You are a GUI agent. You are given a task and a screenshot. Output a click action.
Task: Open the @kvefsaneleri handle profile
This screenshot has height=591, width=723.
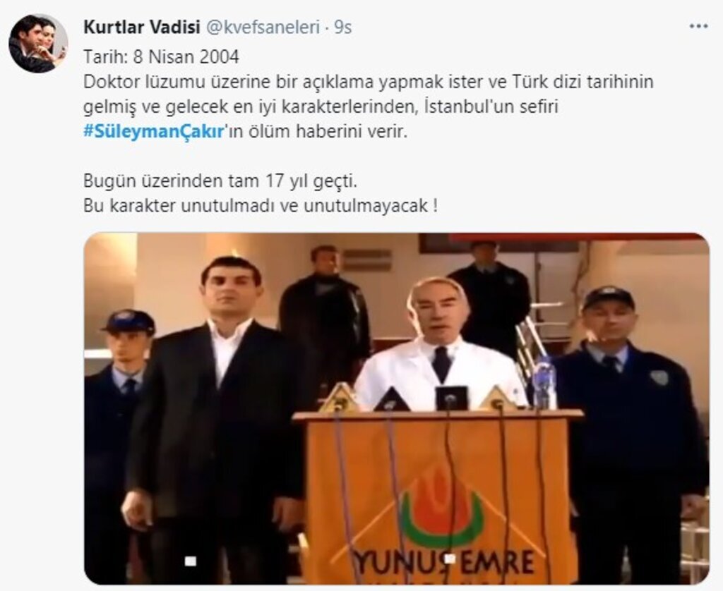pos(262,28)
